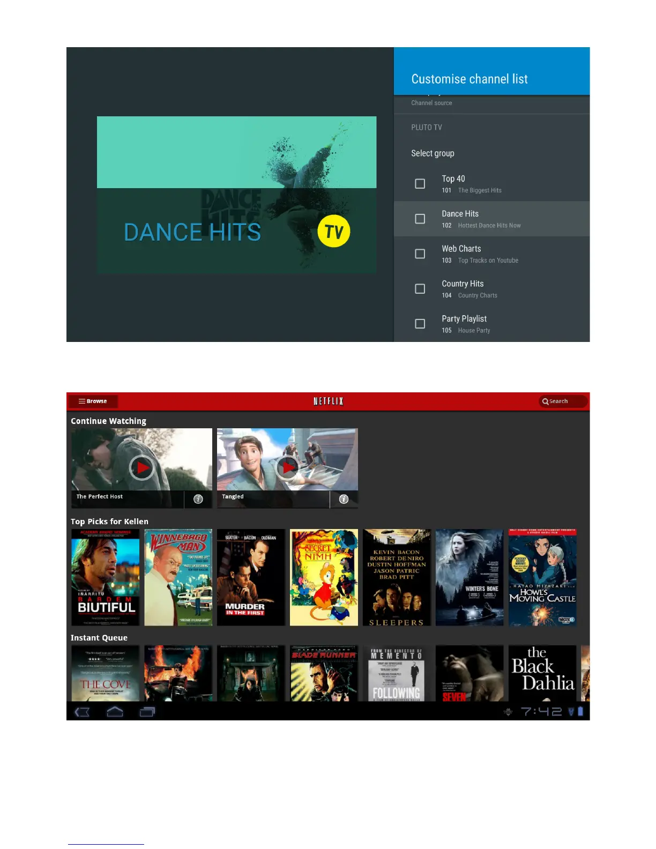Play The Perfect Host
Screen dimensions: 656x849
[141, 467]
